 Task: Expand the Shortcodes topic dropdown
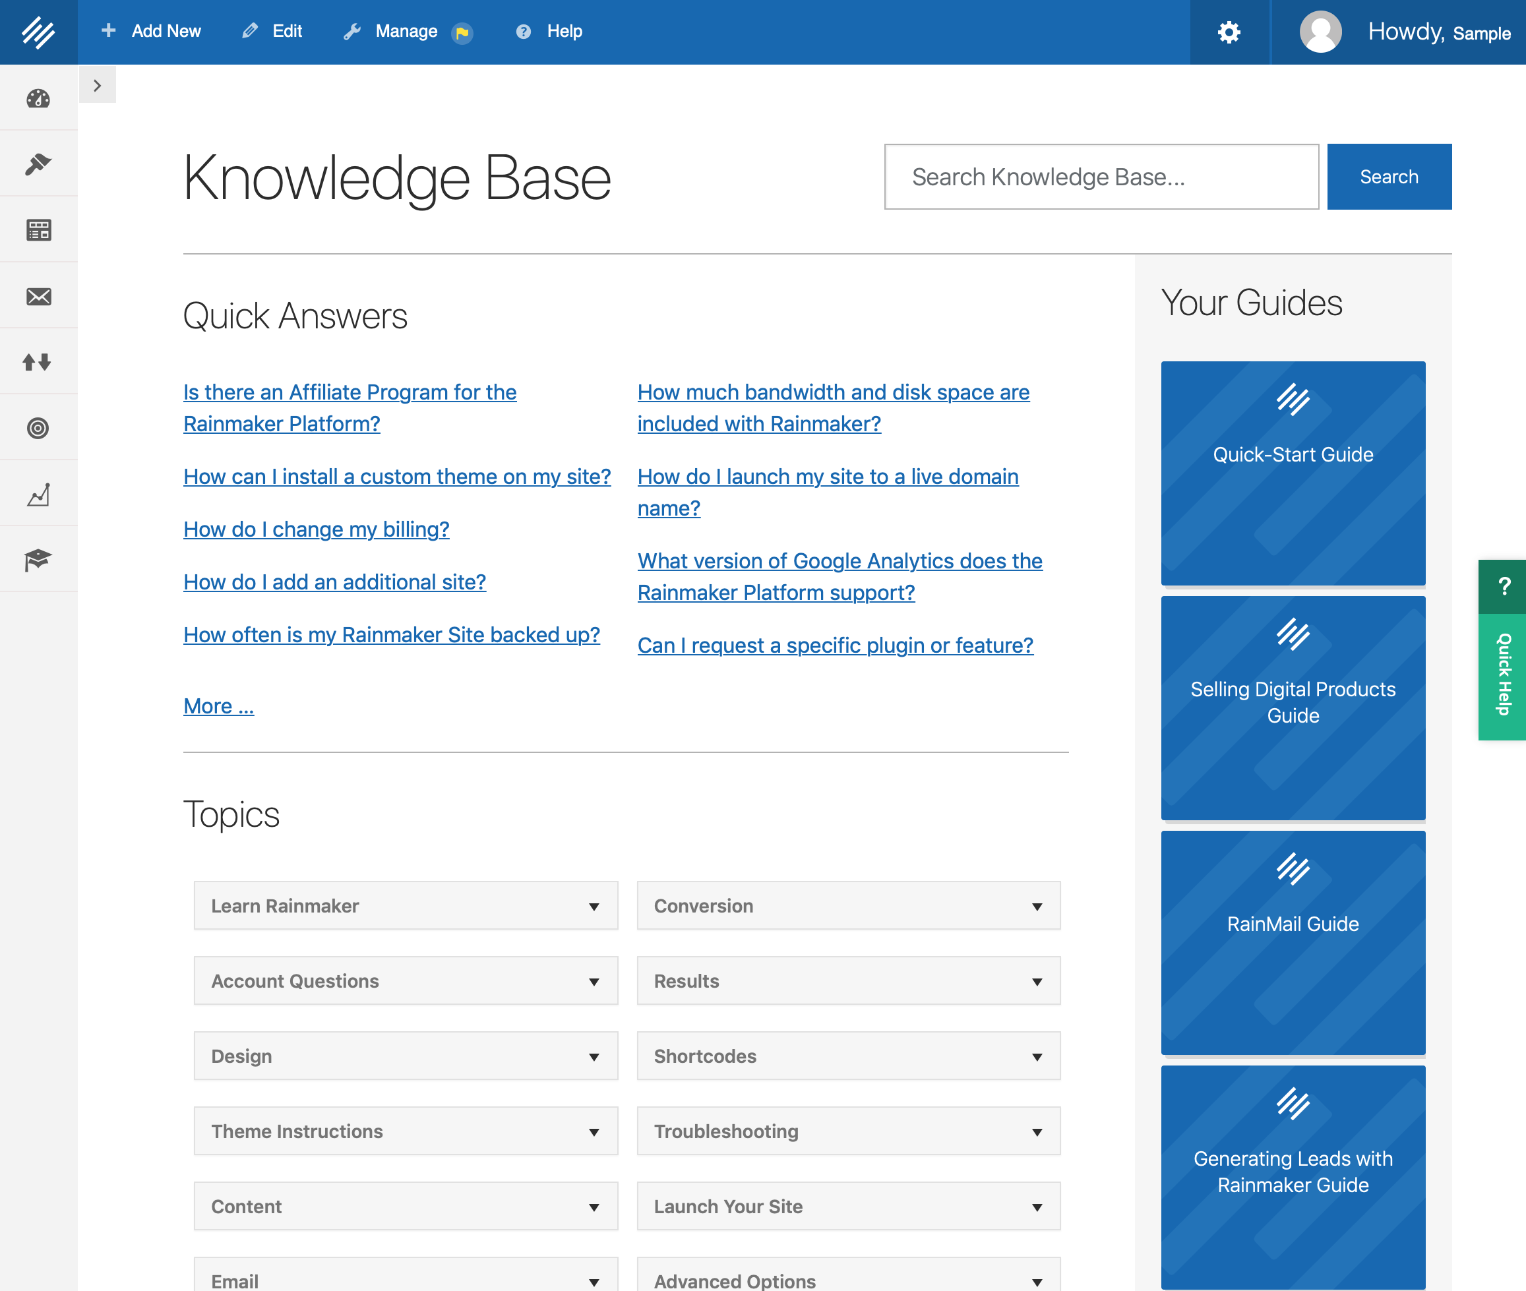(x=849, y=1056)
